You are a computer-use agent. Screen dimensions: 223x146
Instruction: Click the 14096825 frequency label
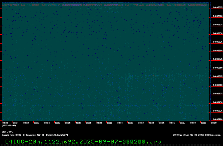click(218, 76)
